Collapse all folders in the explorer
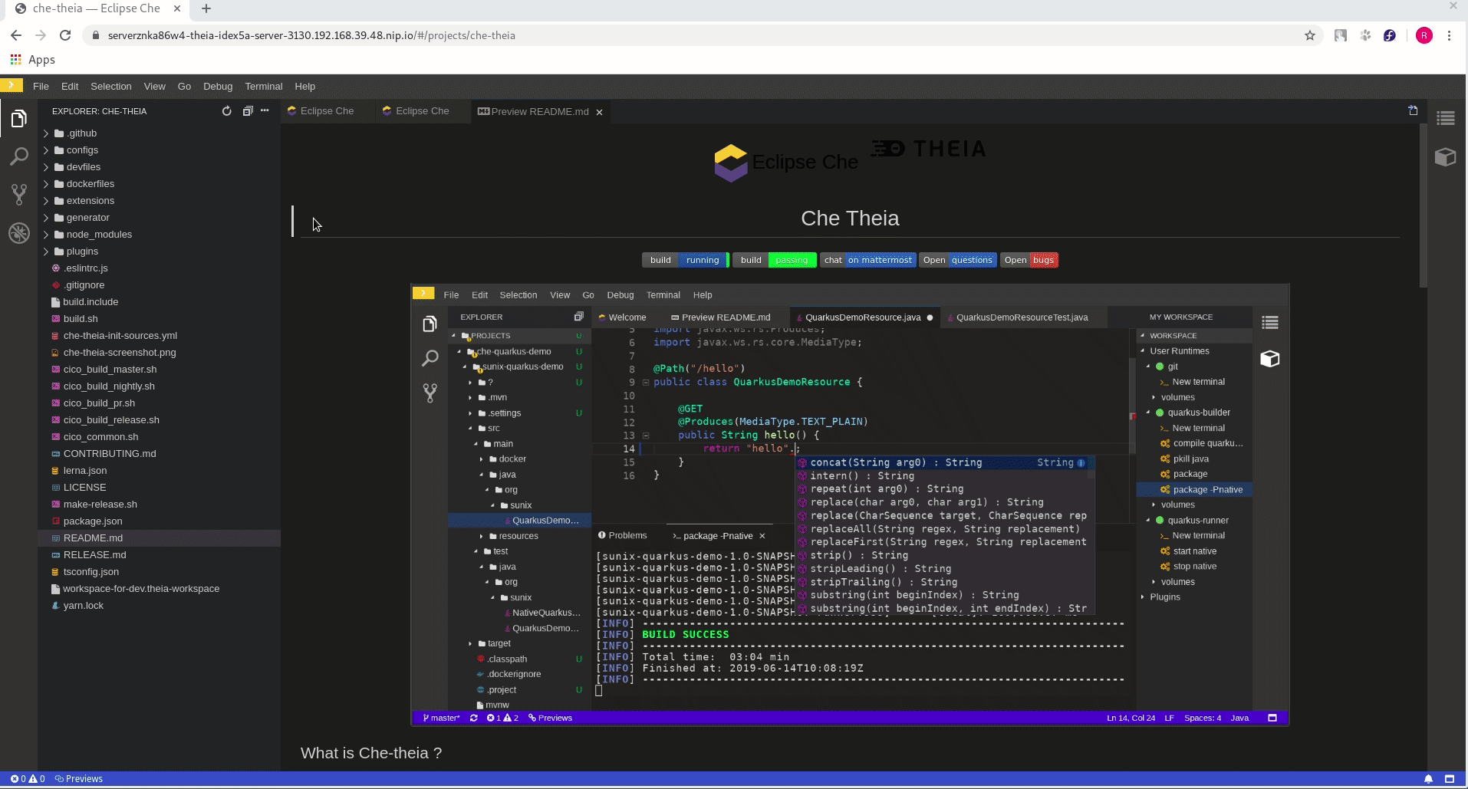Viewport: 1468px width, 789px height. 248,111
